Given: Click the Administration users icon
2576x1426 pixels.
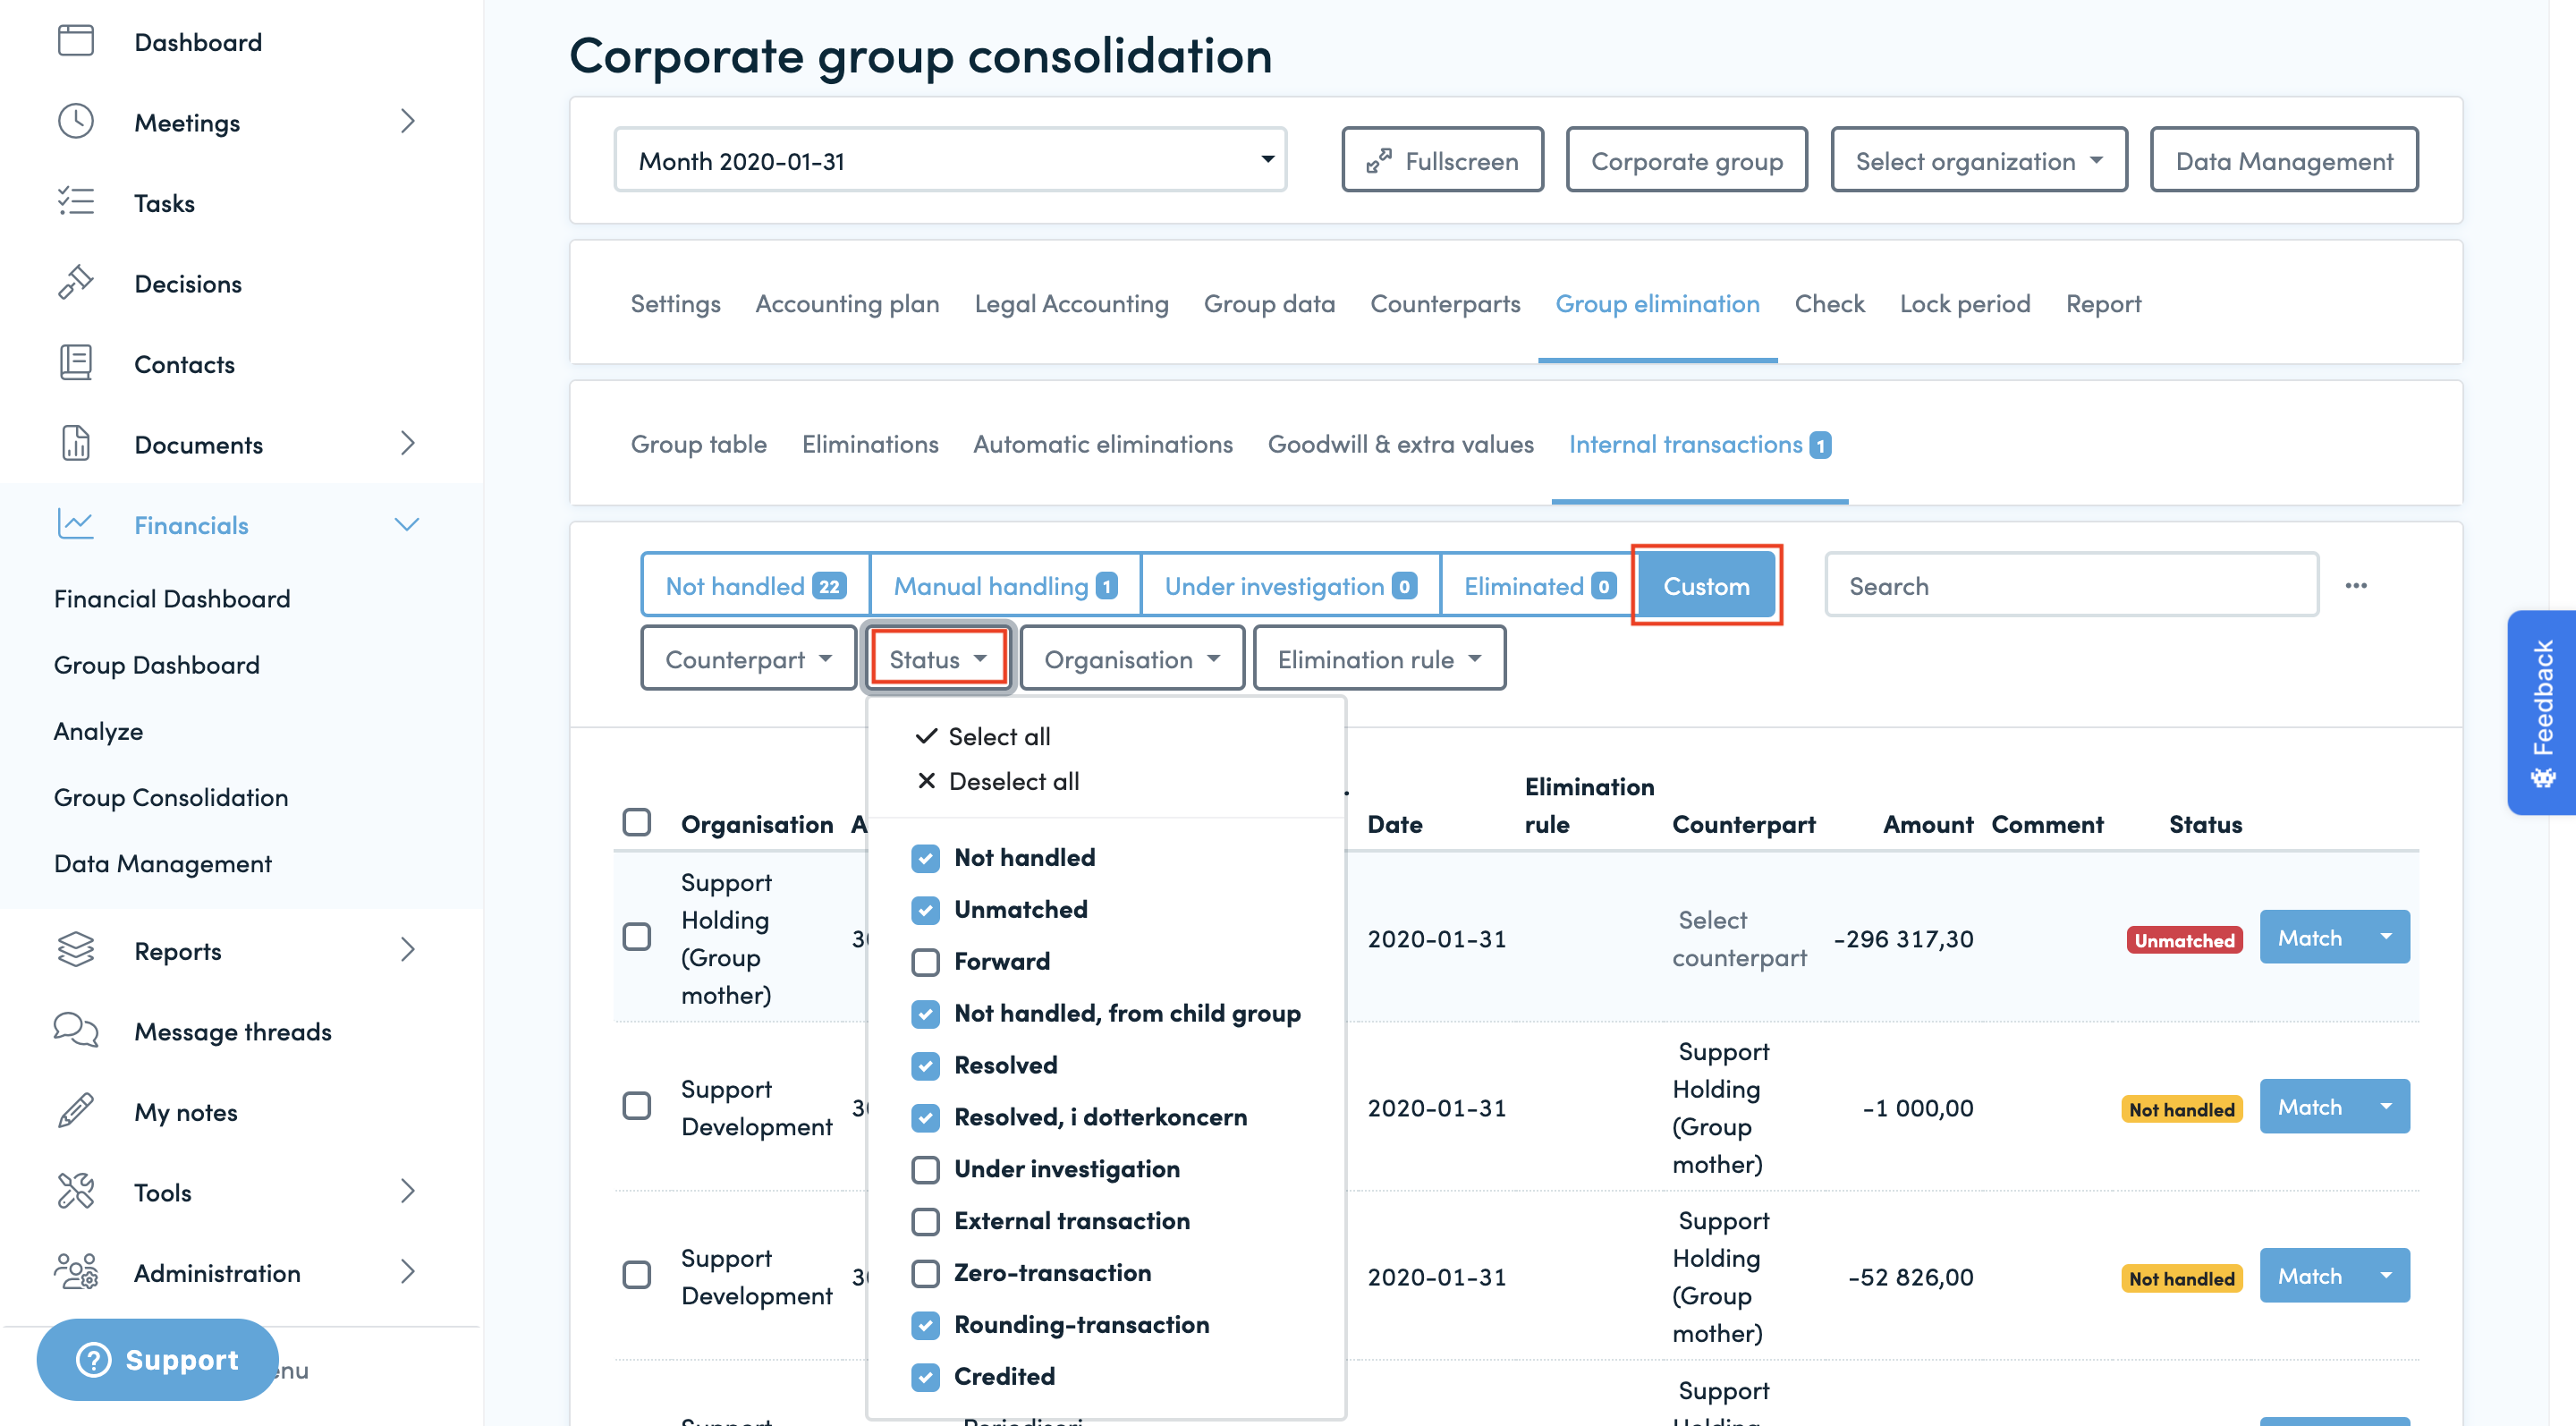Looking at the screenshot, I should click(76, 1272).
